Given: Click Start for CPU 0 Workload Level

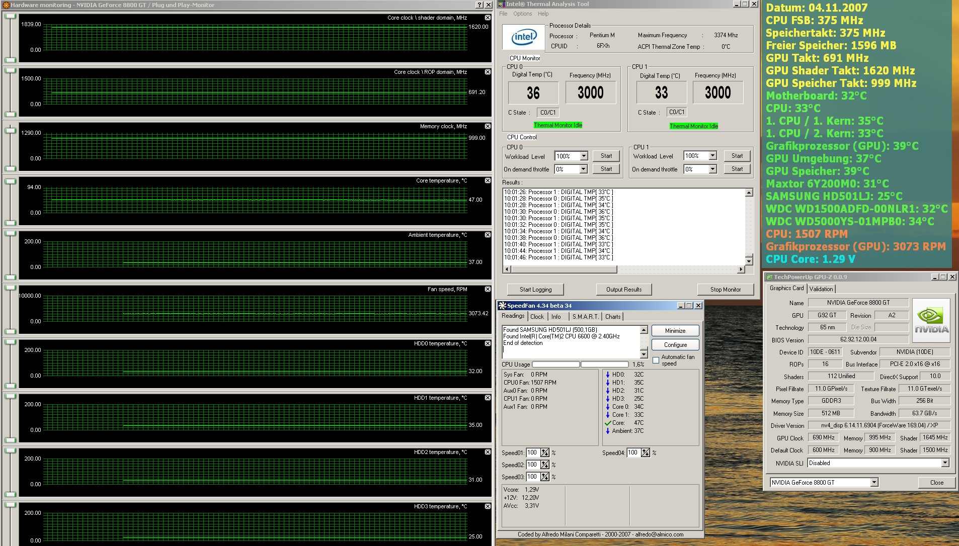Looking at the screenshot, I should point(606,156).
